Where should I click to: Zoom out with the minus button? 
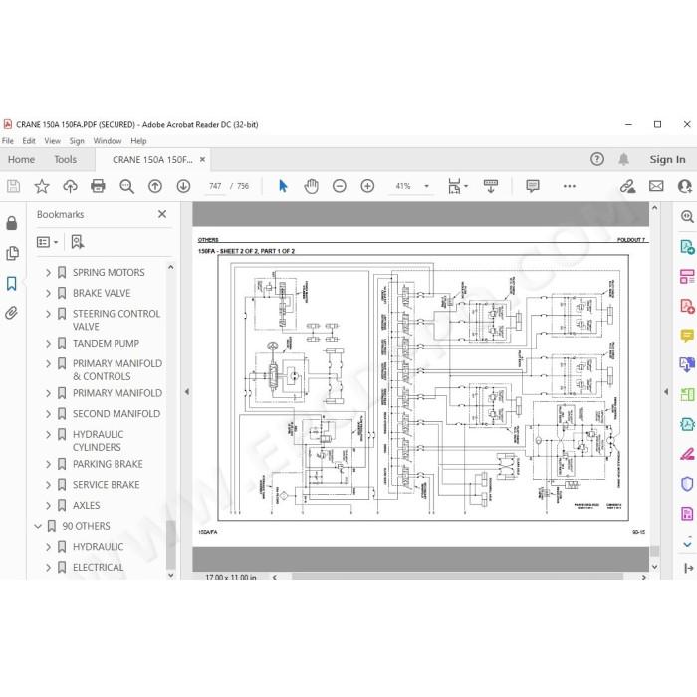click(340, 186)
